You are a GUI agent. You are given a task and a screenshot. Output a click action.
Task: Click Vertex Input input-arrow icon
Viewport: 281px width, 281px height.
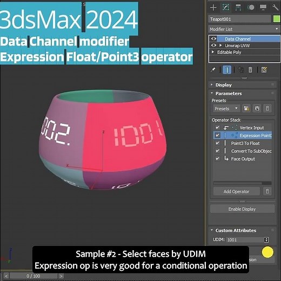click(x=226, y=128)
